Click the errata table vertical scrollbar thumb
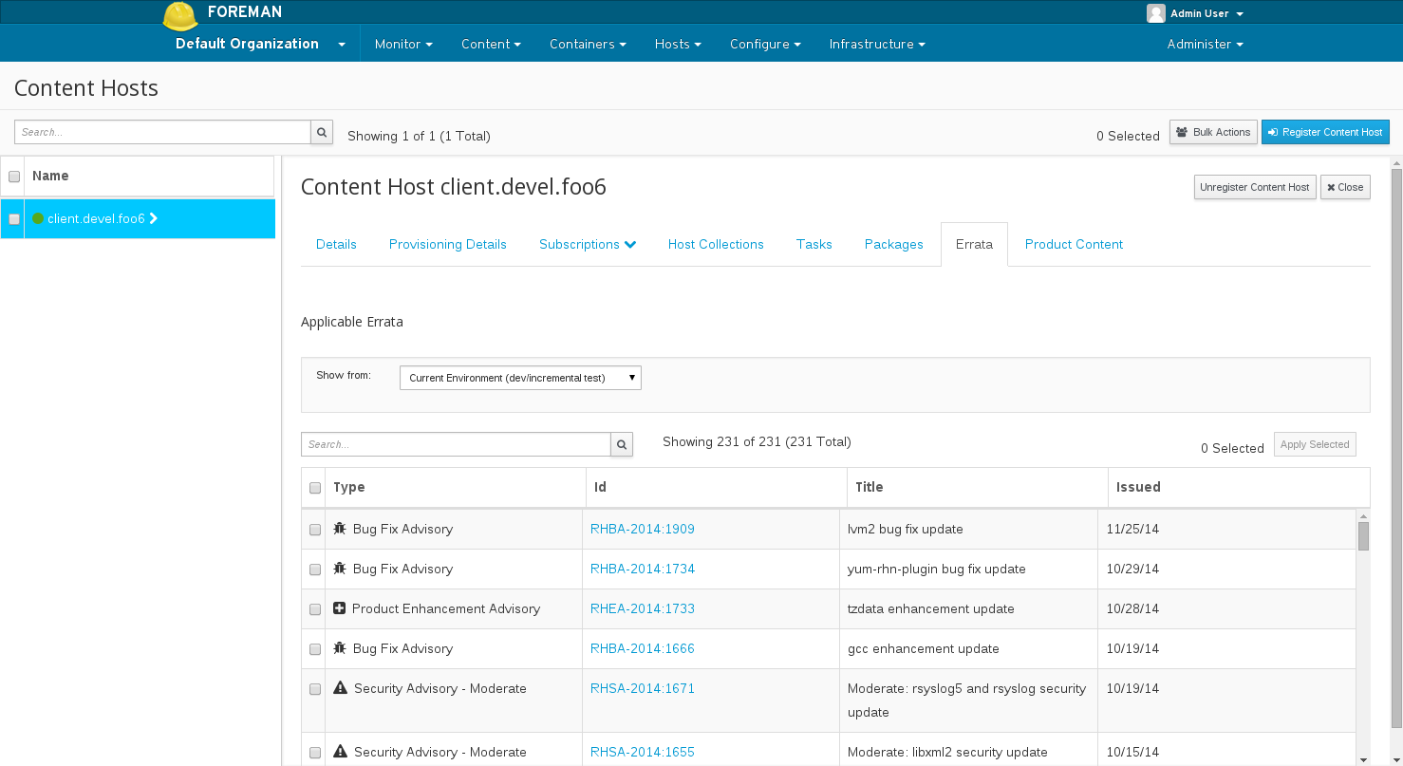The height and width of the screenshot is (766, 1403). point(1363,536)
